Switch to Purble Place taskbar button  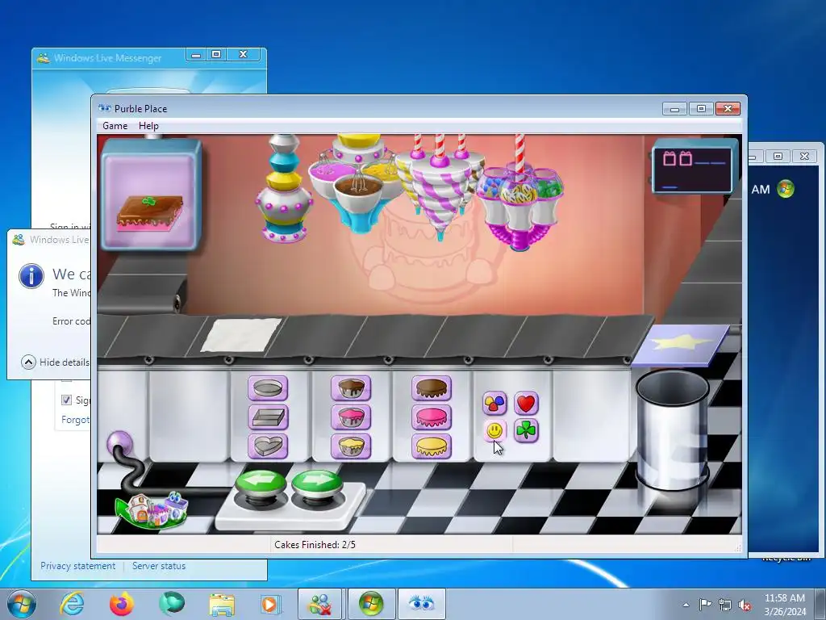click(x=421, y=604)
